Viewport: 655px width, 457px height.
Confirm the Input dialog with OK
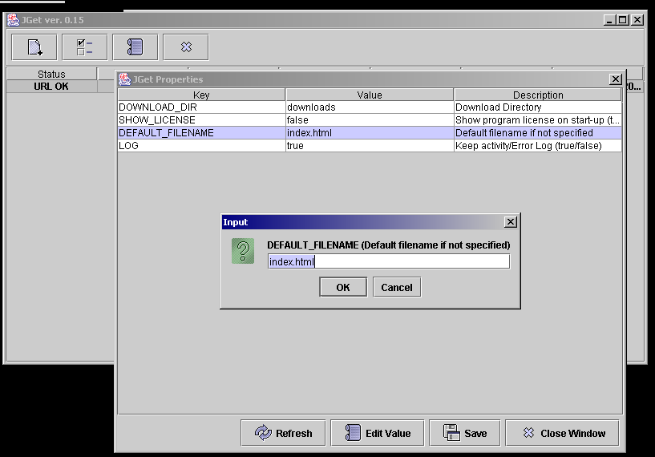click(x=343, y=287)
